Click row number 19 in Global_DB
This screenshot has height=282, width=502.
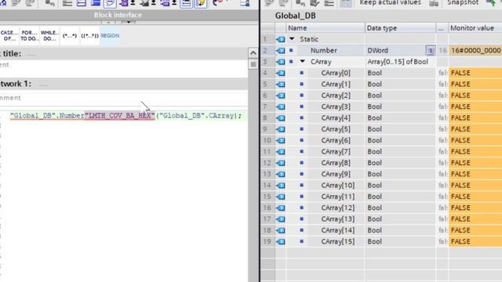click(x=267, y=241)
